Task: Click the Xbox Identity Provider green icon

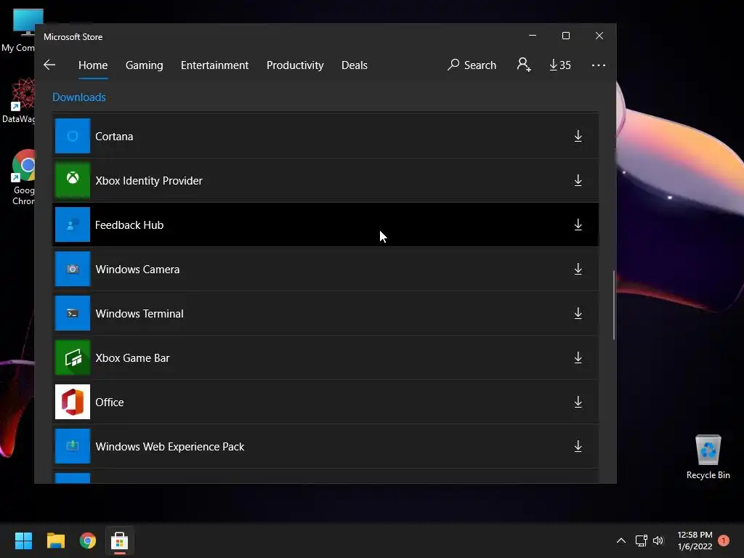Action: 73,180
